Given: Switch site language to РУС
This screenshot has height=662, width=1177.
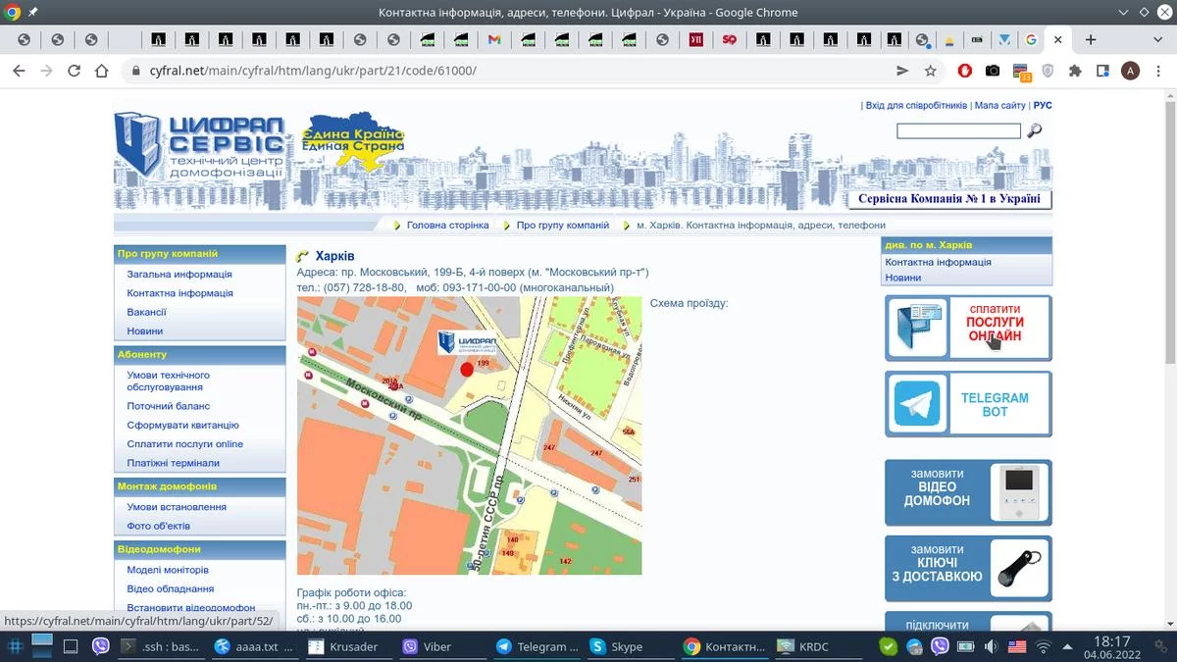Looking at the screenshot, I should [1043, 105].
